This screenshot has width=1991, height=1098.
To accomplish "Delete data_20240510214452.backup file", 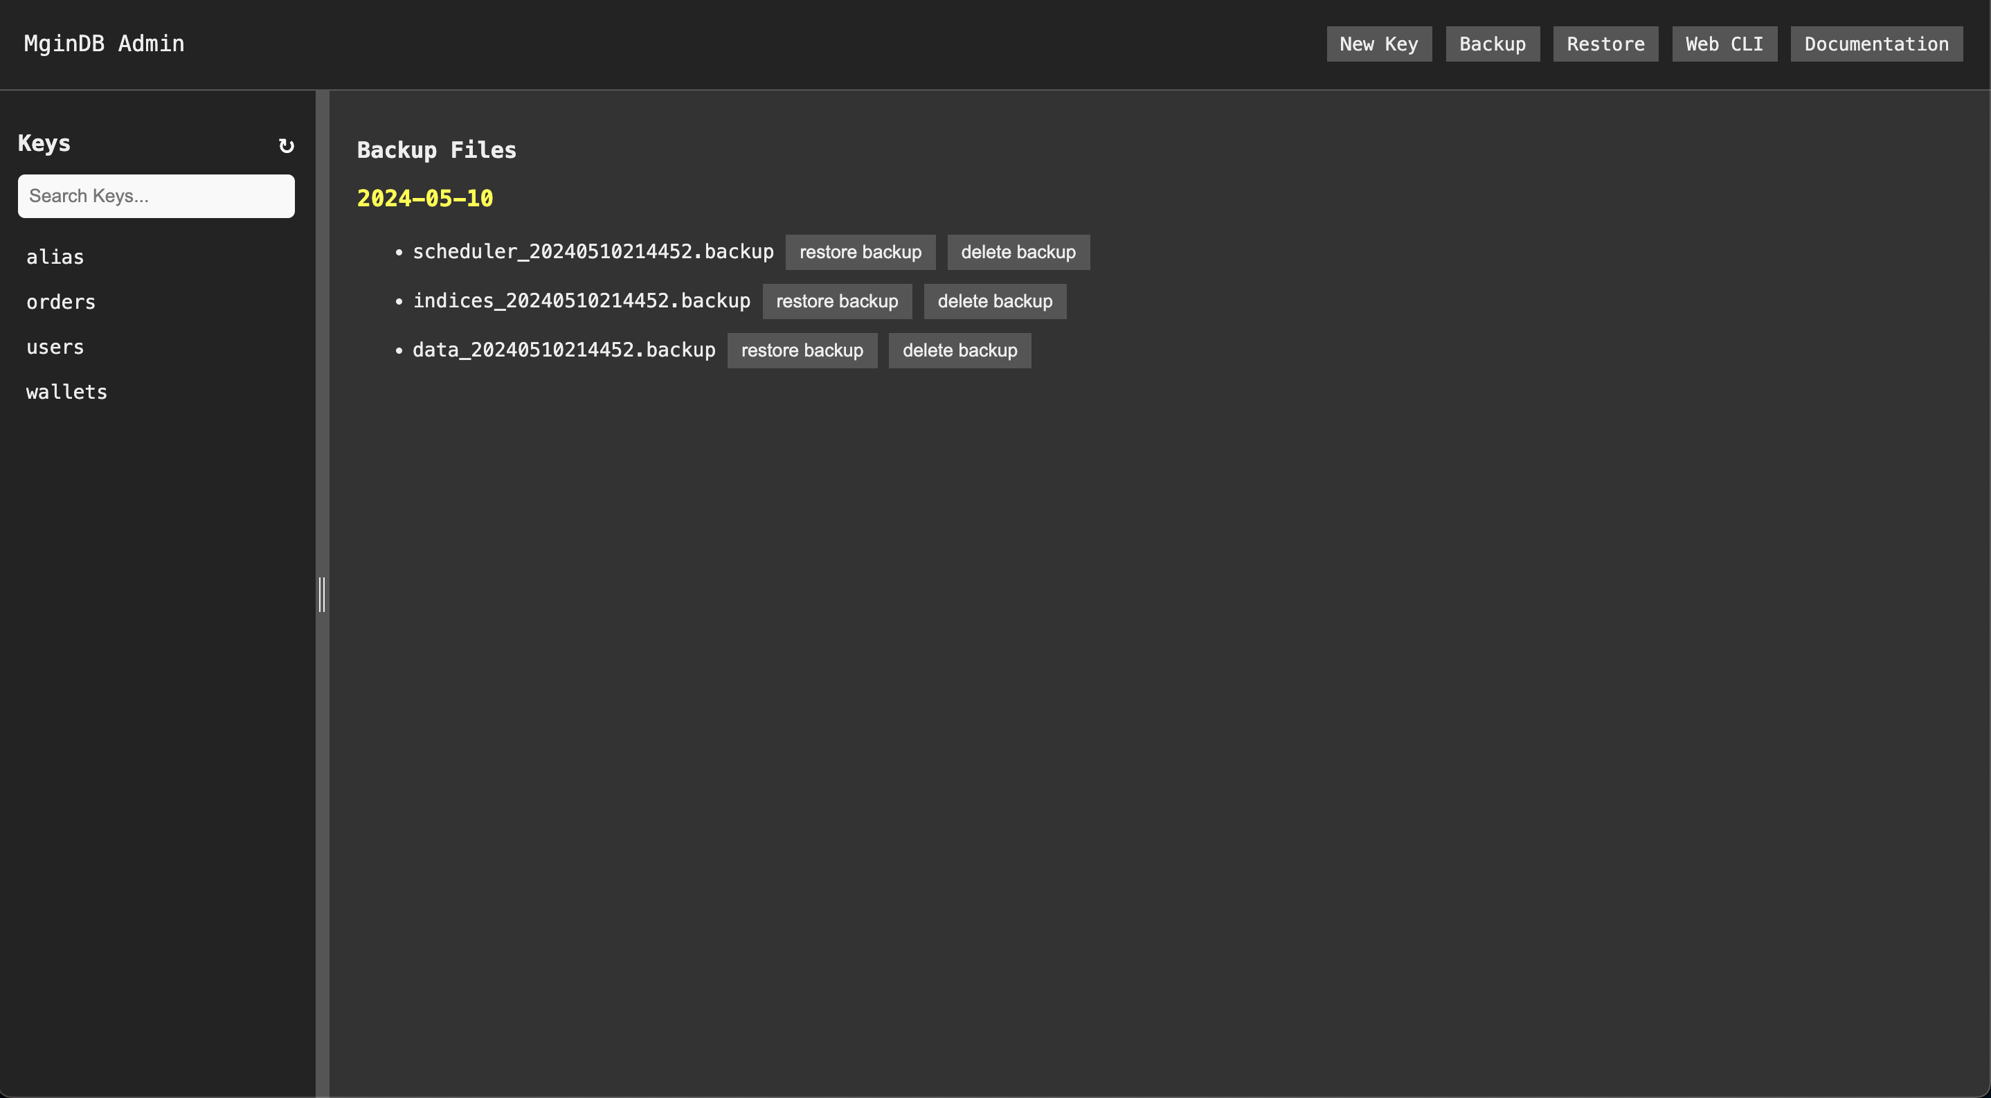I will click(960, 350).
